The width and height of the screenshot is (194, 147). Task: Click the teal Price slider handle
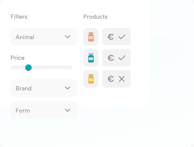pos(28,68)
